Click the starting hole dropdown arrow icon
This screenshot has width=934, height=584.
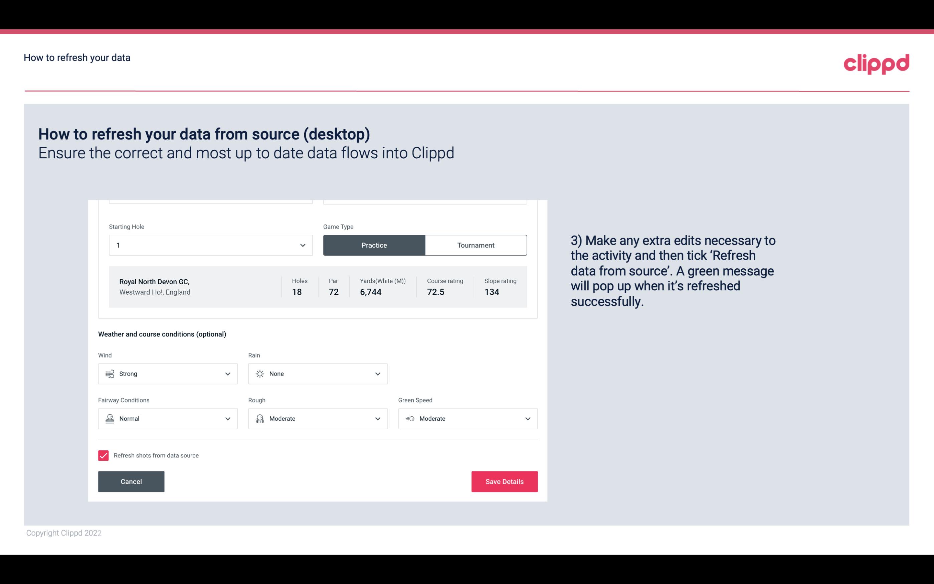[302, 245]
